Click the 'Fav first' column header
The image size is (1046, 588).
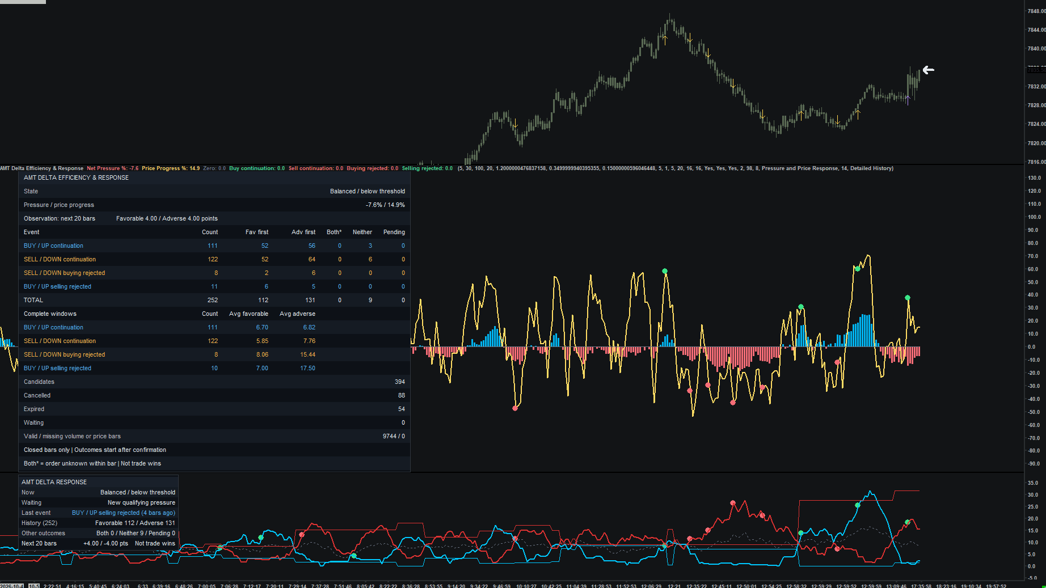[x=257, y=232]
